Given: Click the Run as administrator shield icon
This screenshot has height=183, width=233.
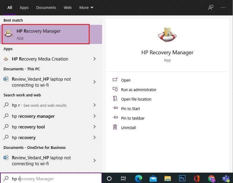Looking at the screenshot, I should pyautogui.click(x=115, y=89).
